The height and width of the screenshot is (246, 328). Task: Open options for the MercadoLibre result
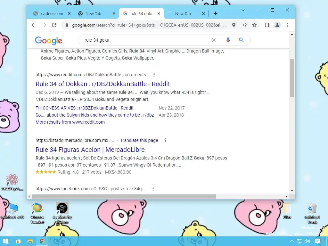[x=165, y=140]
